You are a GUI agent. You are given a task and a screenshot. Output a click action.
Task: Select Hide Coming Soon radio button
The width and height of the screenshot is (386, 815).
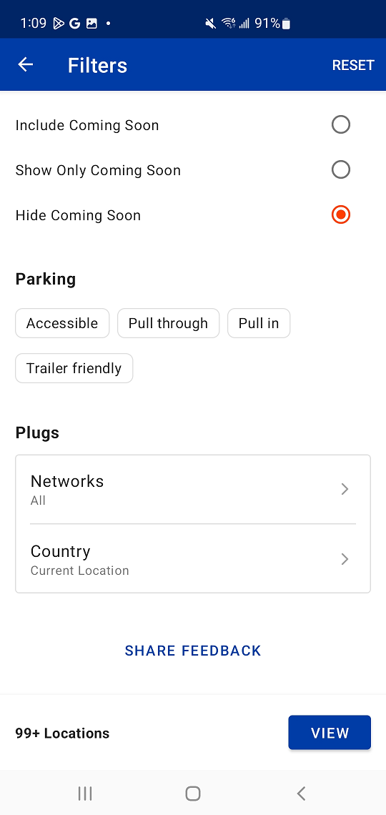pos(341,214)
